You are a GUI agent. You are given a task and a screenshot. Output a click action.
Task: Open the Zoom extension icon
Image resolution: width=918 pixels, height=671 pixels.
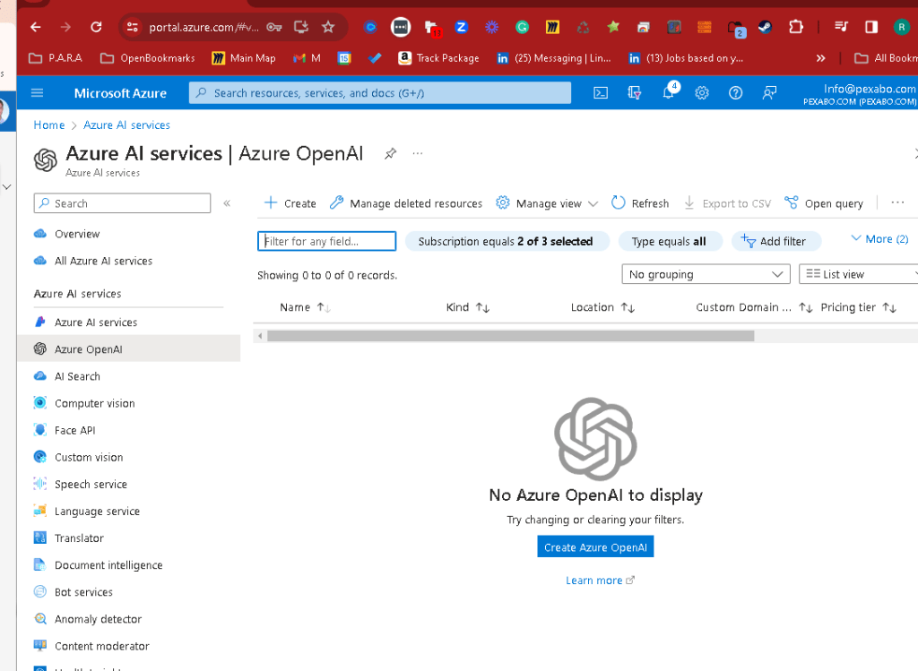[x=462, y=27]
